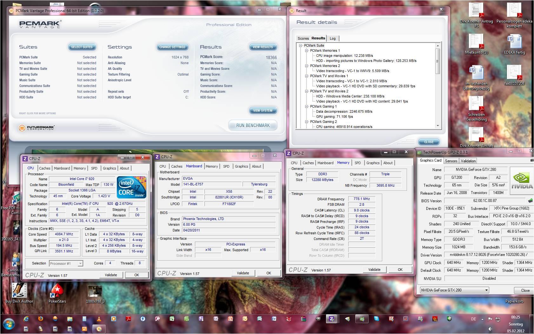Select 'GPU gaming: 71.106 fps' result row
This screenshot has width=534, height=334.
[x=334, y=117]
